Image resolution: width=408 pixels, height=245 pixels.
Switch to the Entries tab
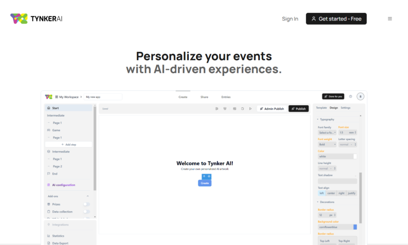tap(226, 97)
